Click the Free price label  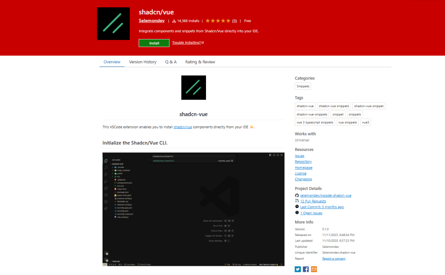point(247,21)
